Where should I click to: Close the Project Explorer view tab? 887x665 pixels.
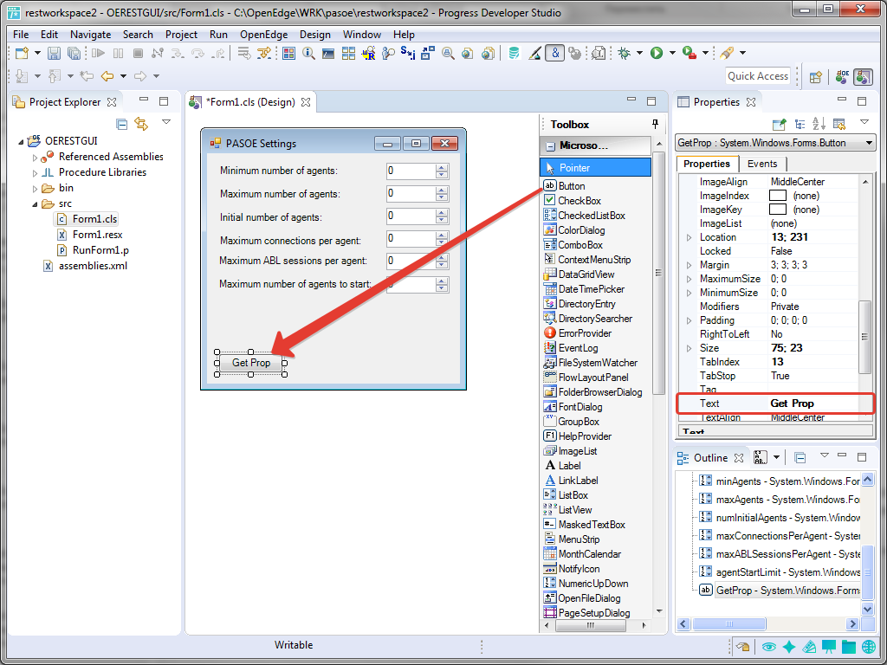pyautogui.click(x=112, y=102)
